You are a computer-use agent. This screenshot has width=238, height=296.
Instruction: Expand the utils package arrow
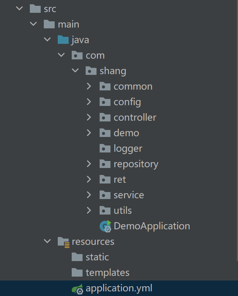[89, 210]
